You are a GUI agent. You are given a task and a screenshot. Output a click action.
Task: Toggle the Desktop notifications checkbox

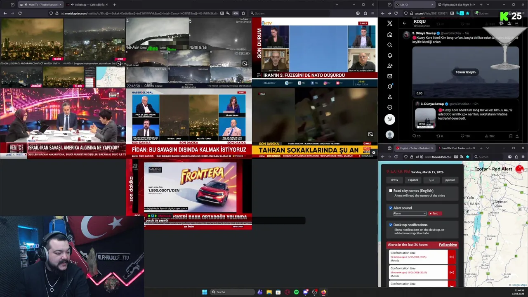[391, 225]
